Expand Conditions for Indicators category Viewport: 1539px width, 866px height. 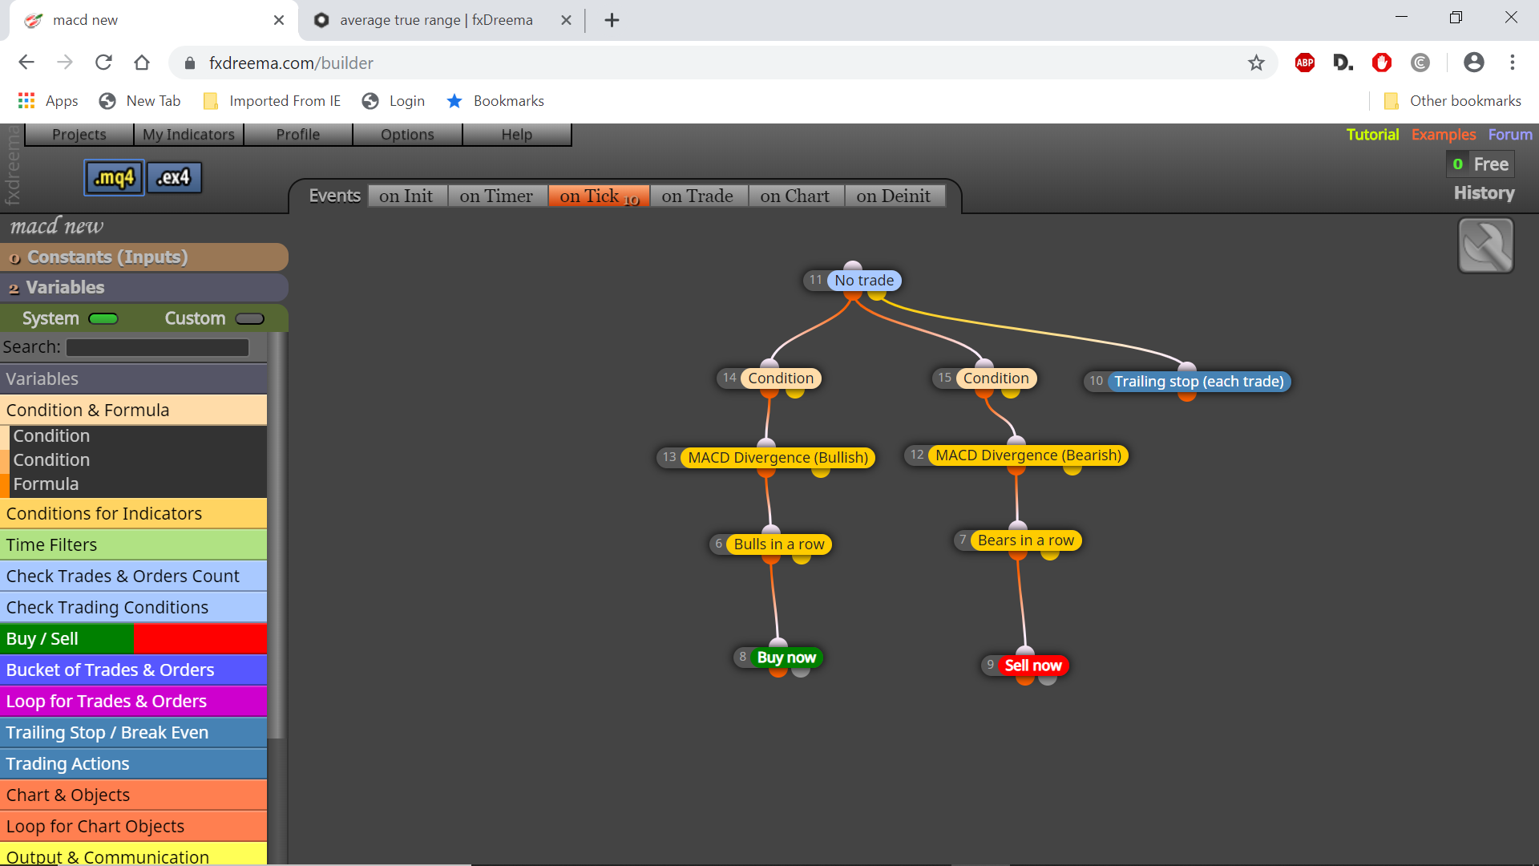click(133, 513)
